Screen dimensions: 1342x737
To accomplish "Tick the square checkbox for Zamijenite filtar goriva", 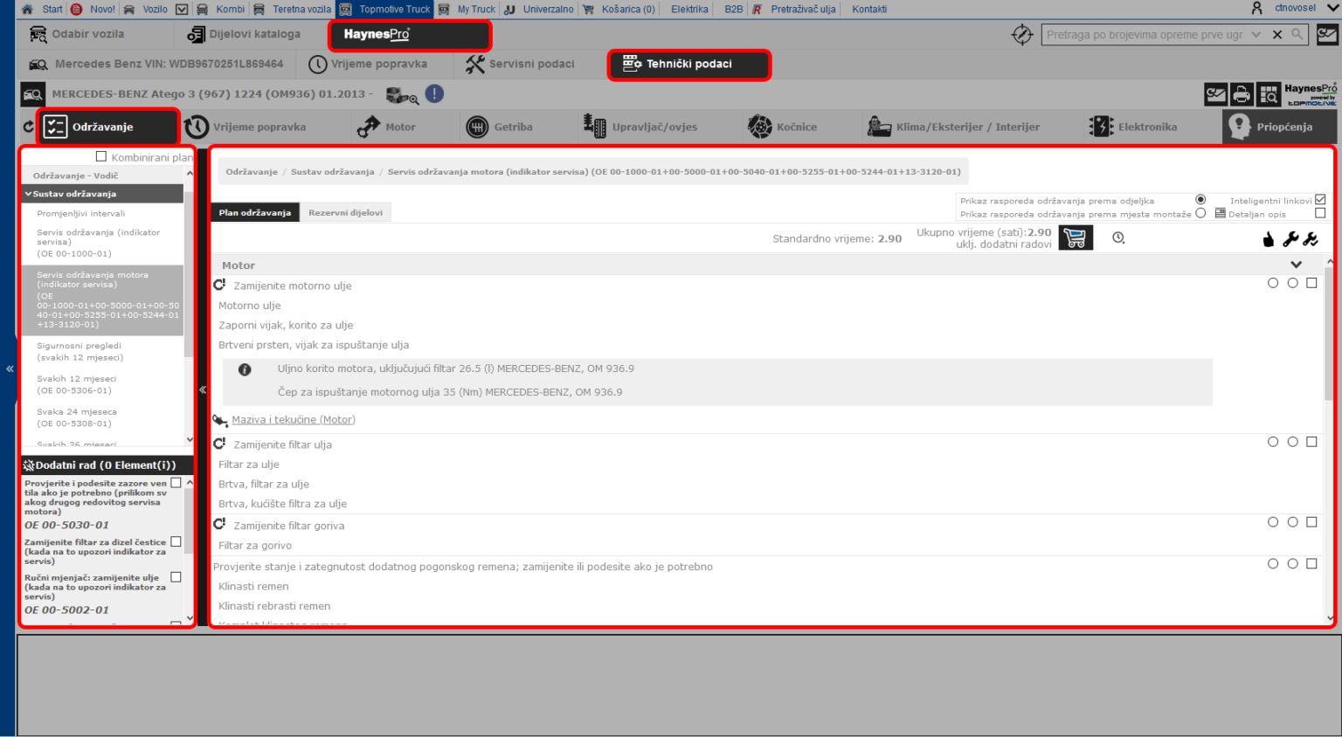I will 1311,522.
